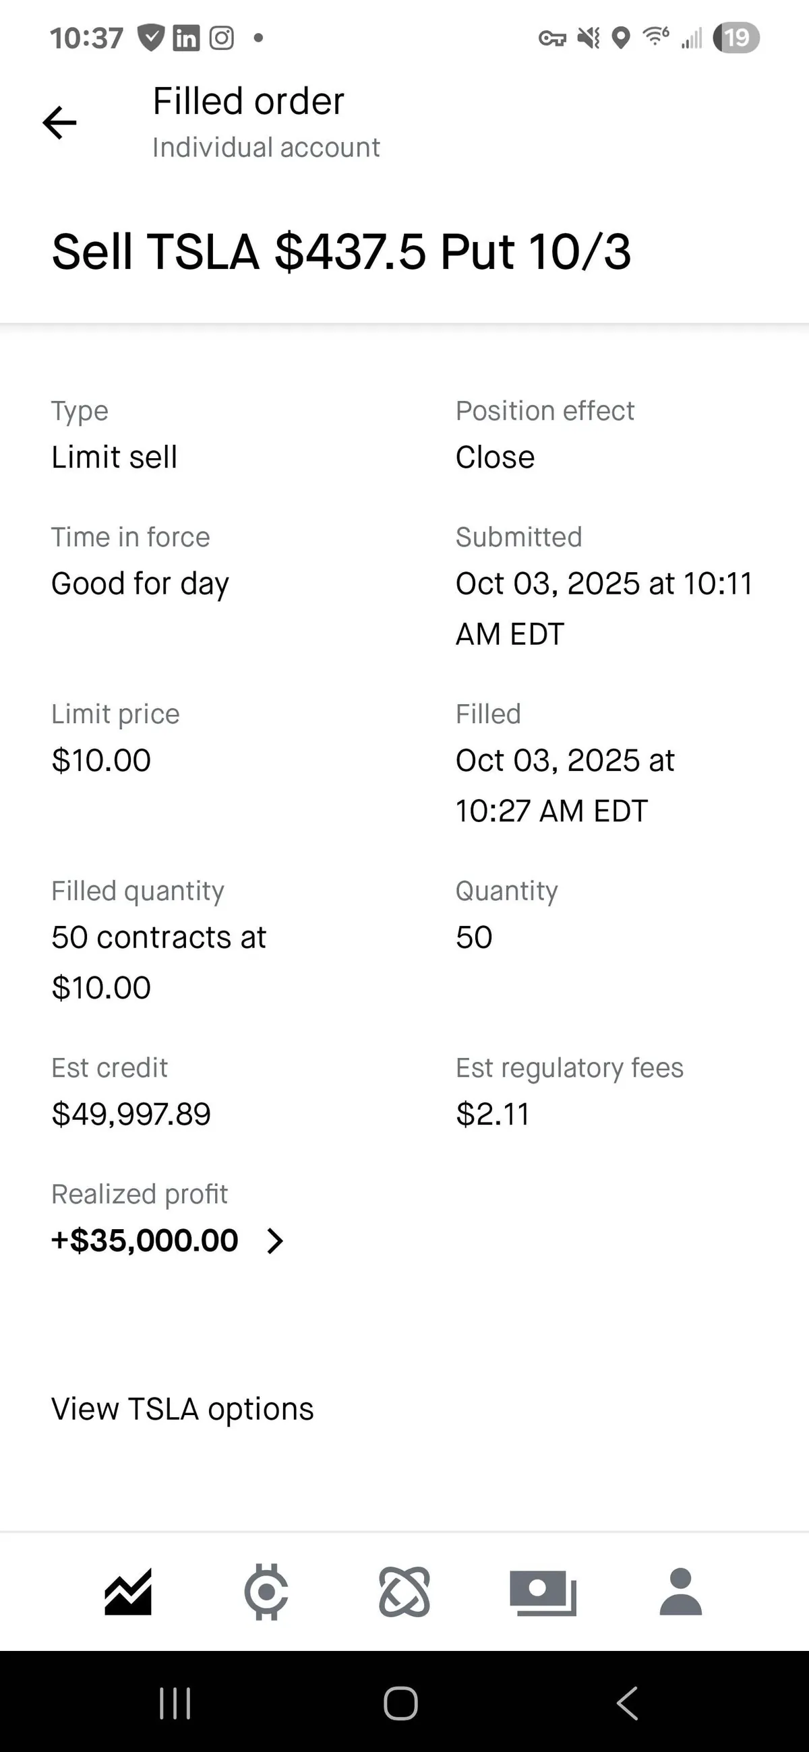The image size is (809, 1752).
Task: Tap the Filled order title
Action: point(248,101)
